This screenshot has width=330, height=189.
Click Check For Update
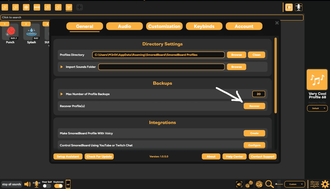point(99,157)
